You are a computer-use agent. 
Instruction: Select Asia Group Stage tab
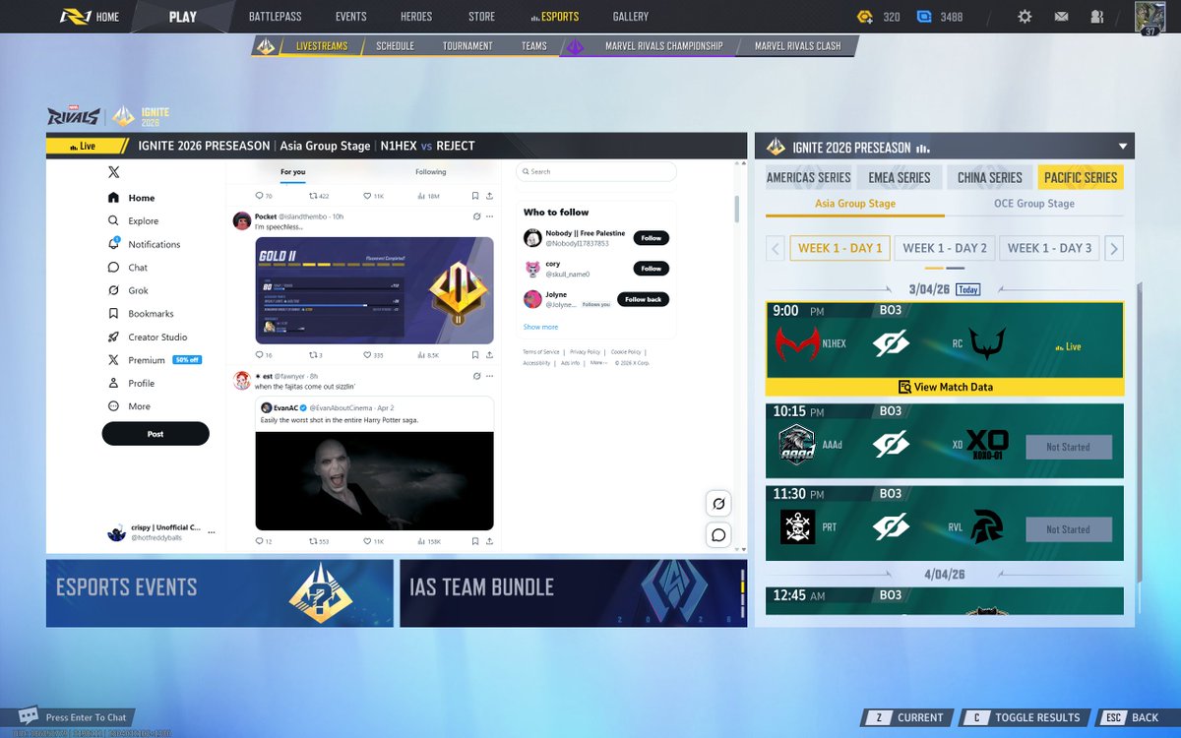(x=855, y=204)
